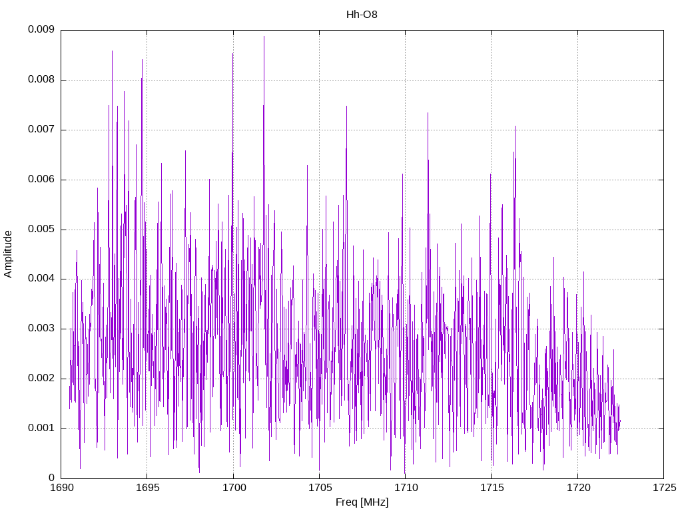Screen dimensions: 682x511
Task: Click the y-axis tick value 0.001
Action: click(x=41, y=428)
